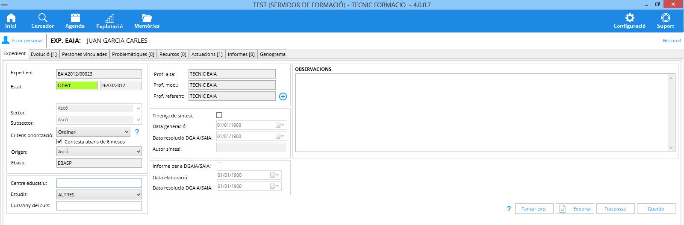Open the Suport help icon
684x225 pixels.
point(665,20)
